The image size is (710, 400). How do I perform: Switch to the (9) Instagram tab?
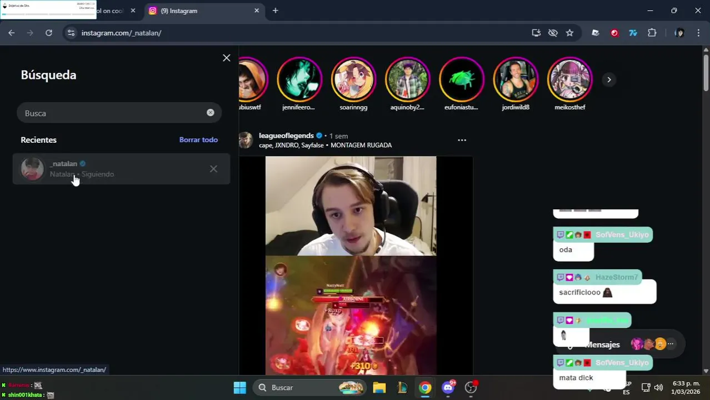pos(203,11)
